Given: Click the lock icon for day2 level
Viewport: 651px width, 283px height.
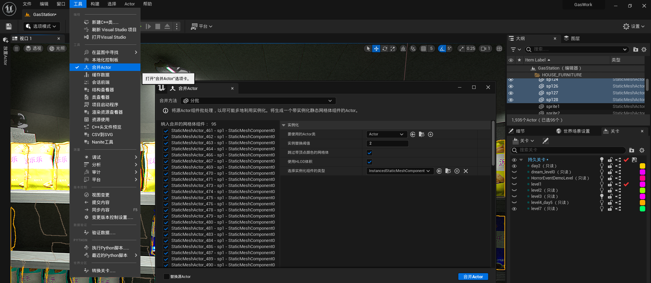Looking at the screenshot, I should (x=610, y=166).
